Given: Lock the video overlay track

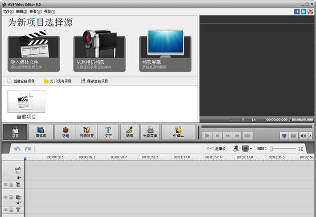Looking at the screenshot, I should pos(11,197).
